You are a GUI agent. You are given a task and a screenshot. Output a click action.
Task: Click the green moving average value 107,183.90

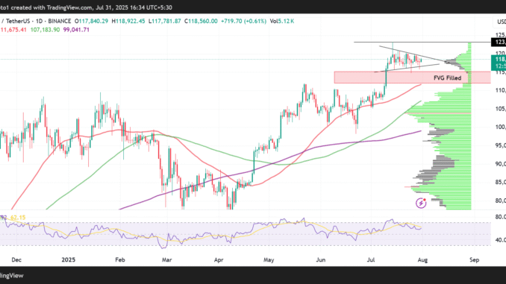[x=45, y=30]
